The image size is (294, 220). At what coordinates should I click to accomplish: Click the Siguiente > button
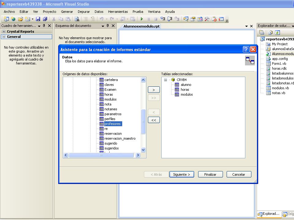[x=182, y=174]
